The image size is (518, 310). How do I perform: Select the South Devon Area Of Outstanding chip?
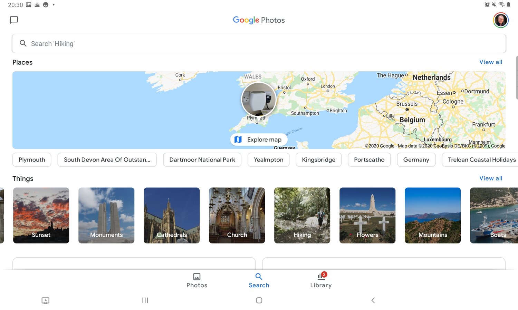(x=107, y=159)
